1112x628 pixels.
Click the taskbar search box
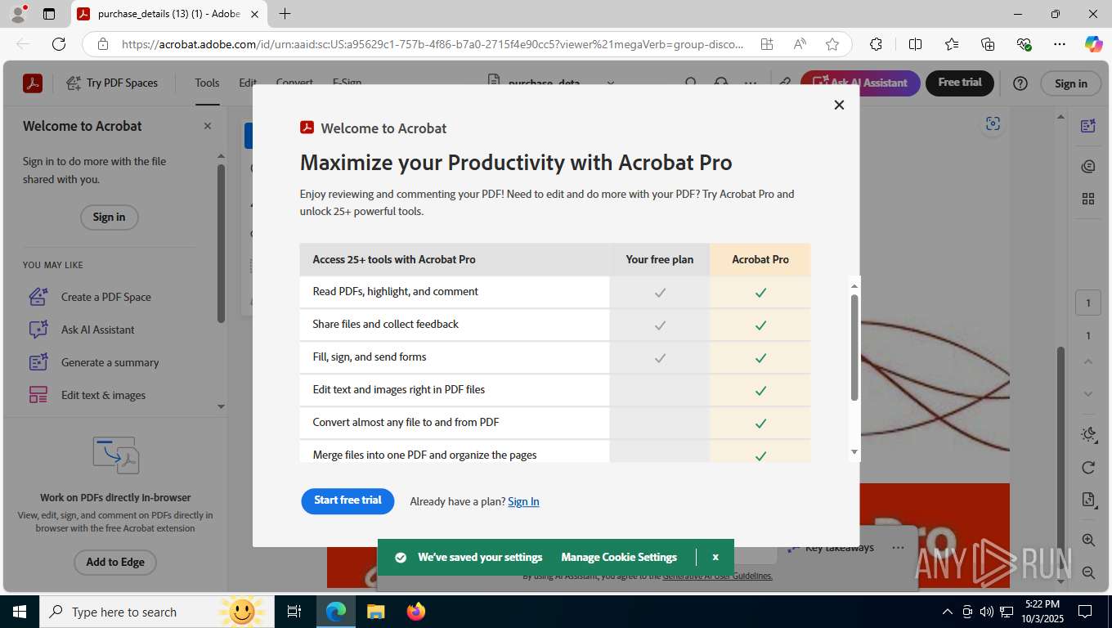155,612
